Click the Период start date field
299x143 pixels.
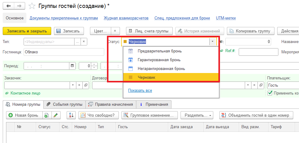click(46, 66)
